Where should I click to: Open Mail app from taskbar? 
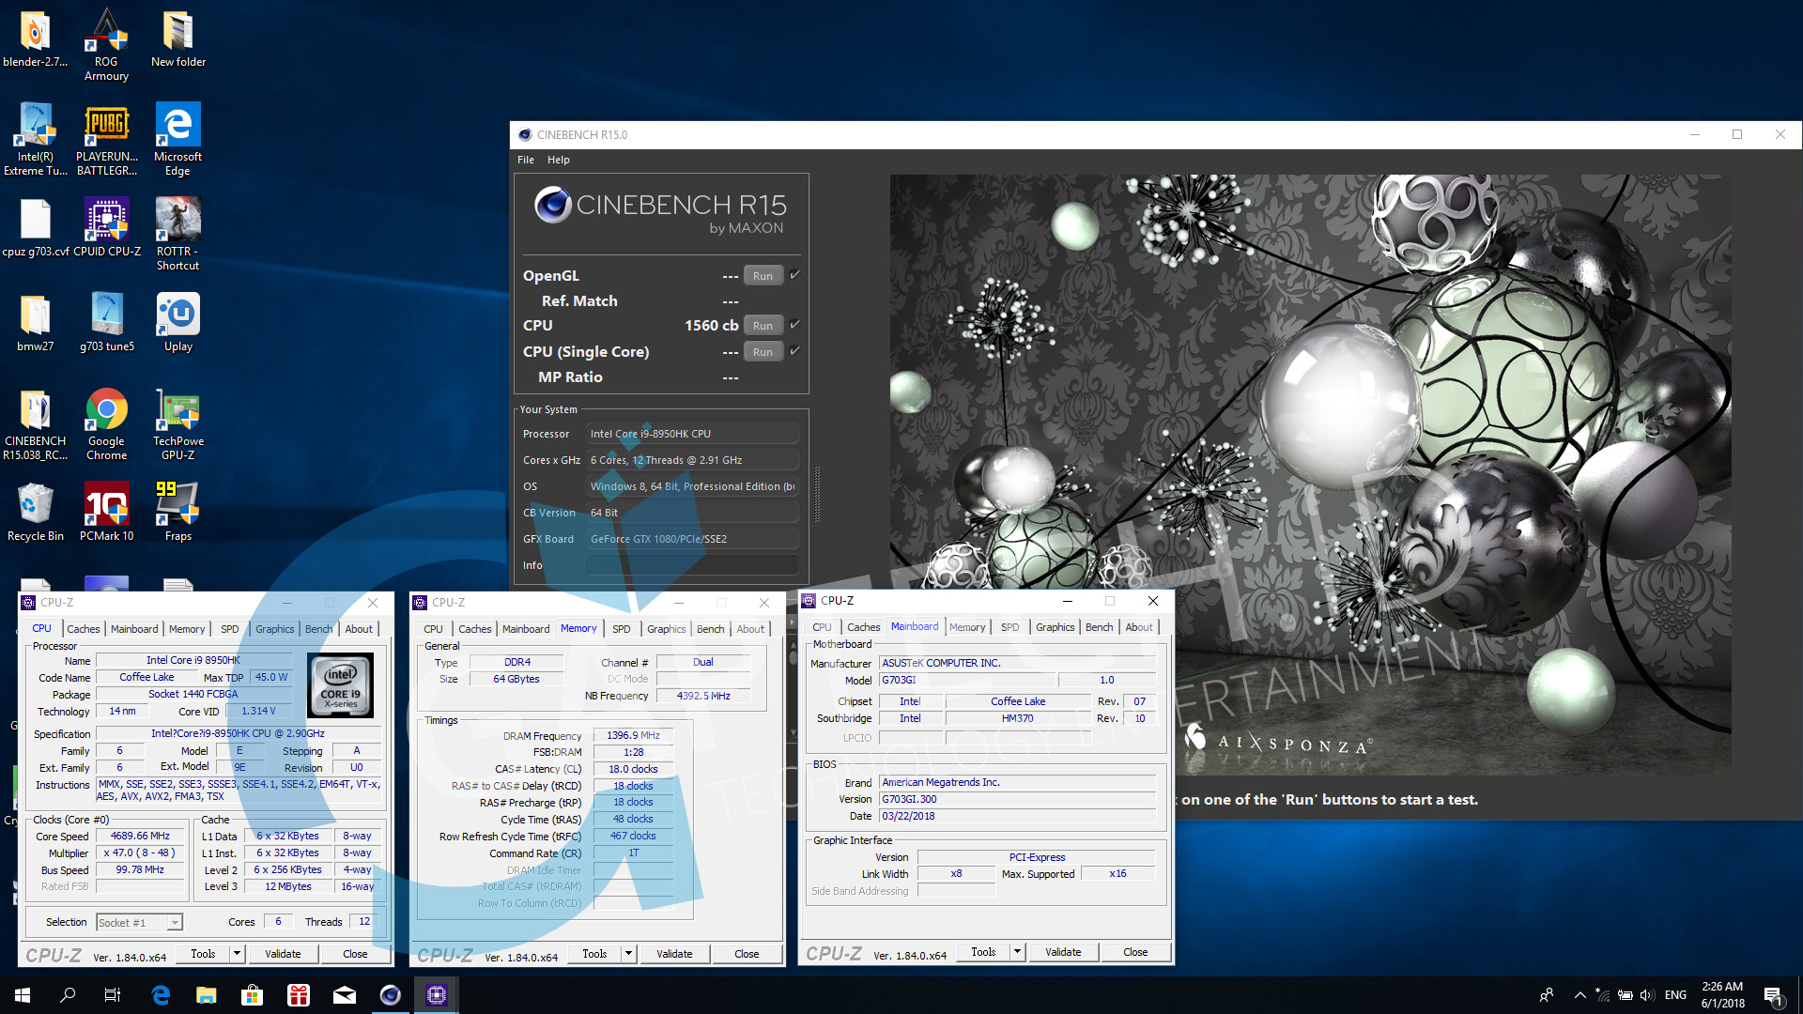tap(344, 995)
